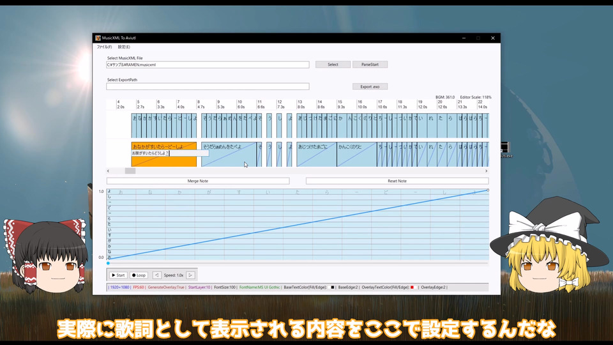
Task: Click the timeline scrollbar left arrow
Action: click(109, 171)
